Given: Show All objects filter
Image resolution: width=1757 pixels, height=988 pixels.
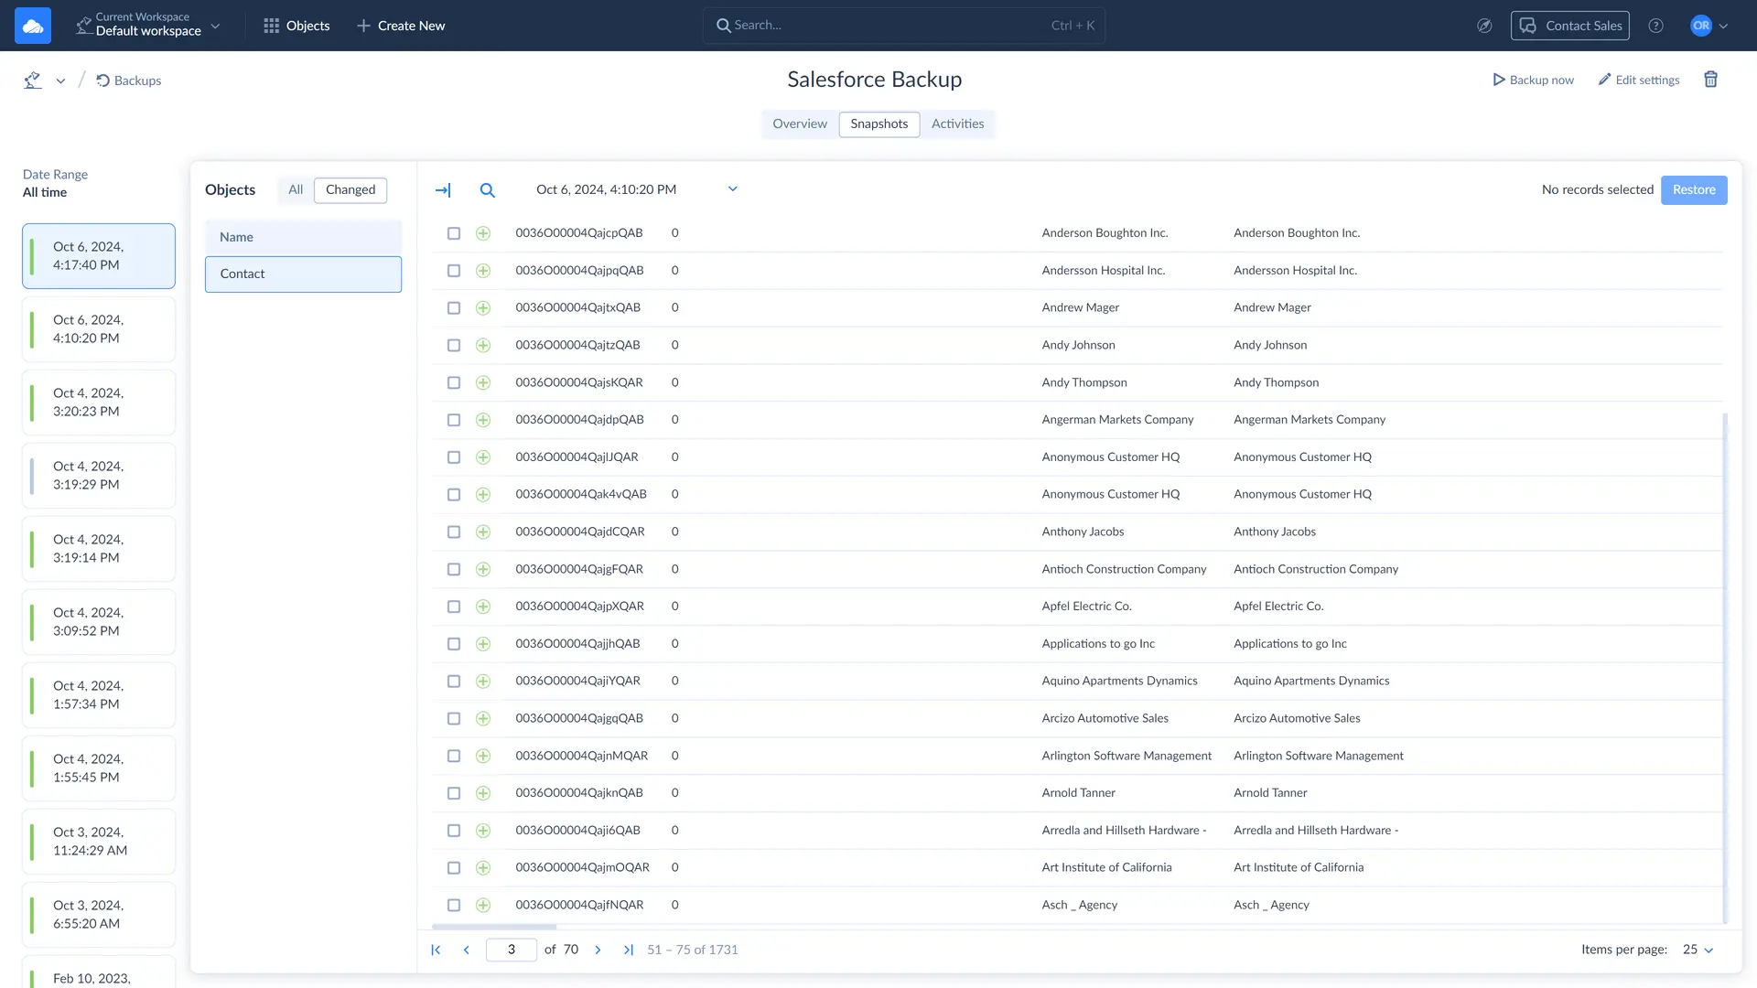Looking at the screenshot, I should pyautogui.click(x=296, y=190).
